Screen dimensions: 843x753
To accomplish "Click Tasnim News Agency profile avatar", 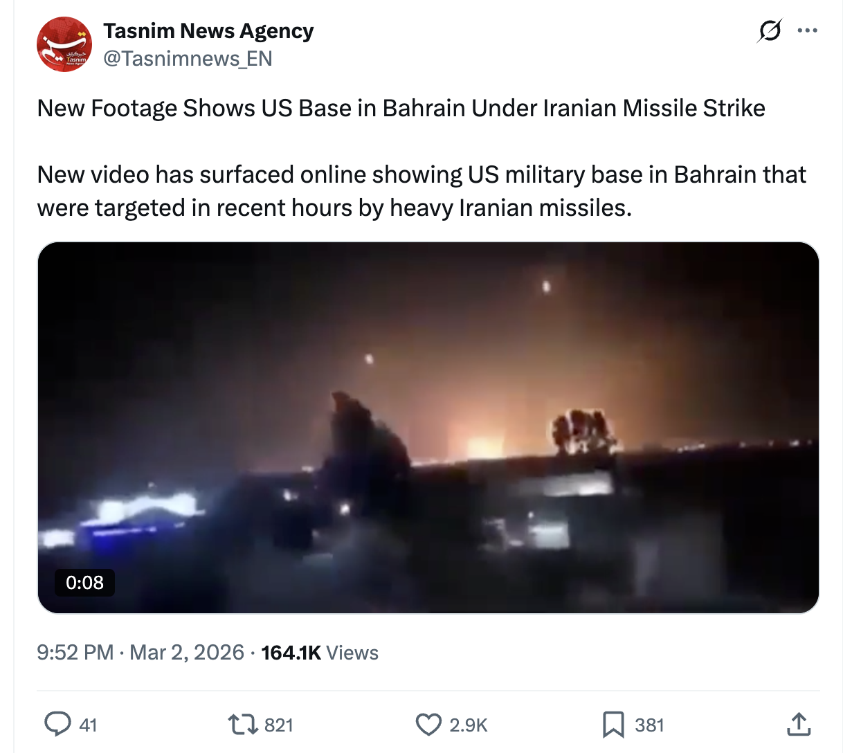I will pos(64,44).
